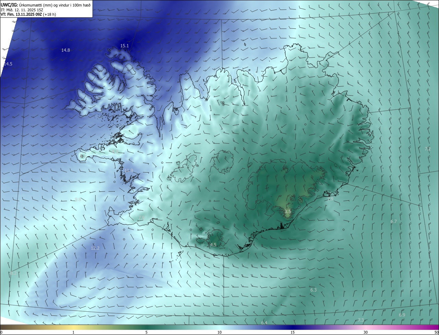The width and height of the screenshot is (439, 335).
Task: Select the 50 tick on the color scale
Action: (x=436, y=332)
